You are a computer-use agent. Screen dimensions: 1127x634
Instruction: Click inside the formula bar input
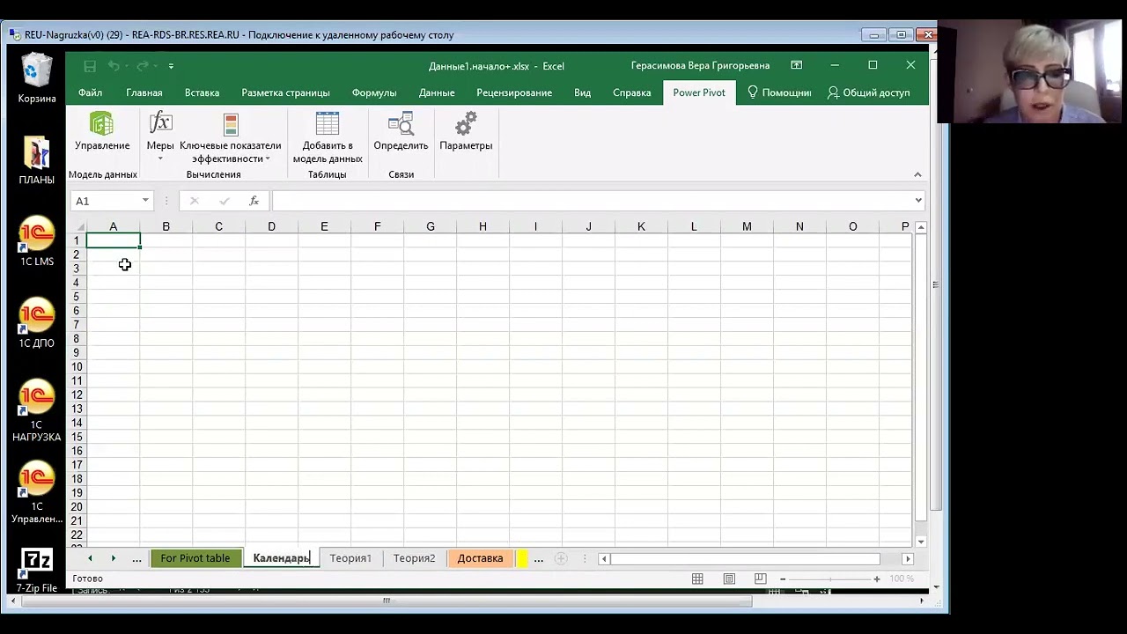(592, 201)
